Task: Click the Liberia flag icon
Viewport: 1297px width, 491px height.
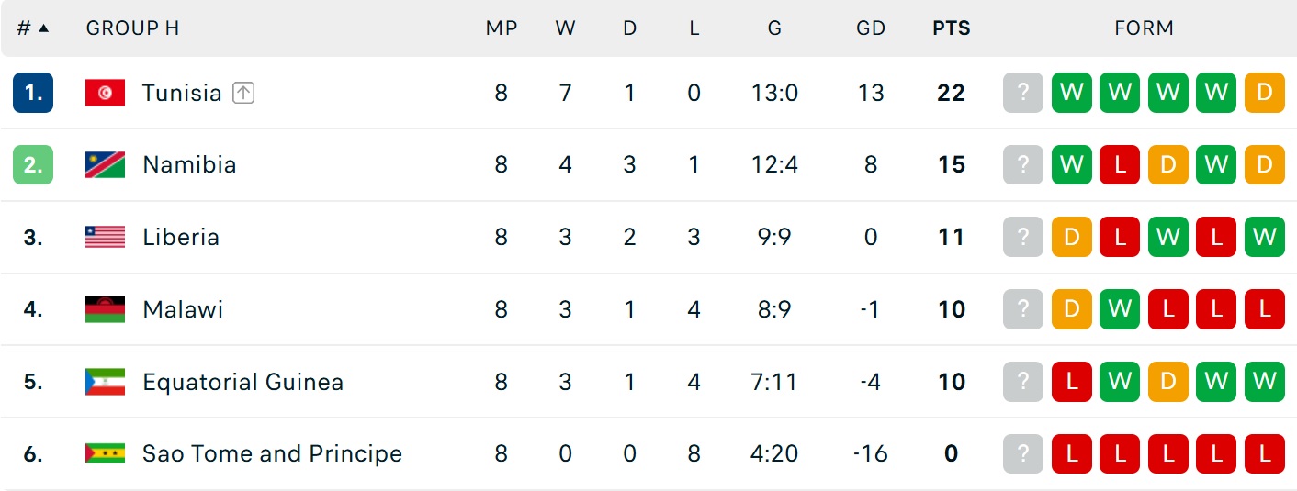Action: click(105, 237)
